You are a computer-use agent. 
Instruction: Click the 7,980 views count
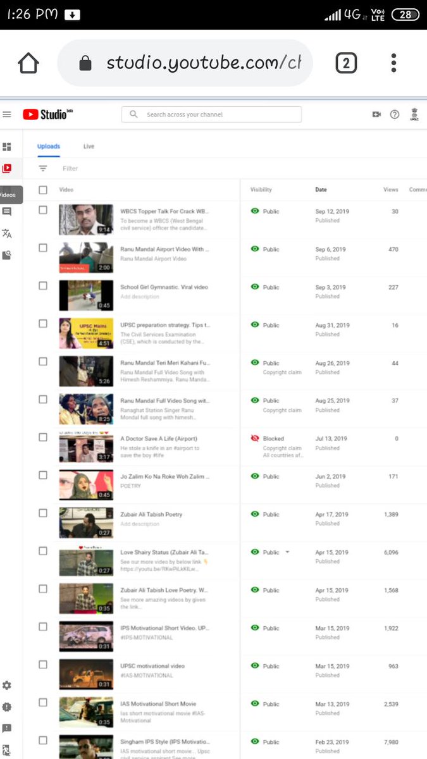pyautogui.click(x=390, y=742)
